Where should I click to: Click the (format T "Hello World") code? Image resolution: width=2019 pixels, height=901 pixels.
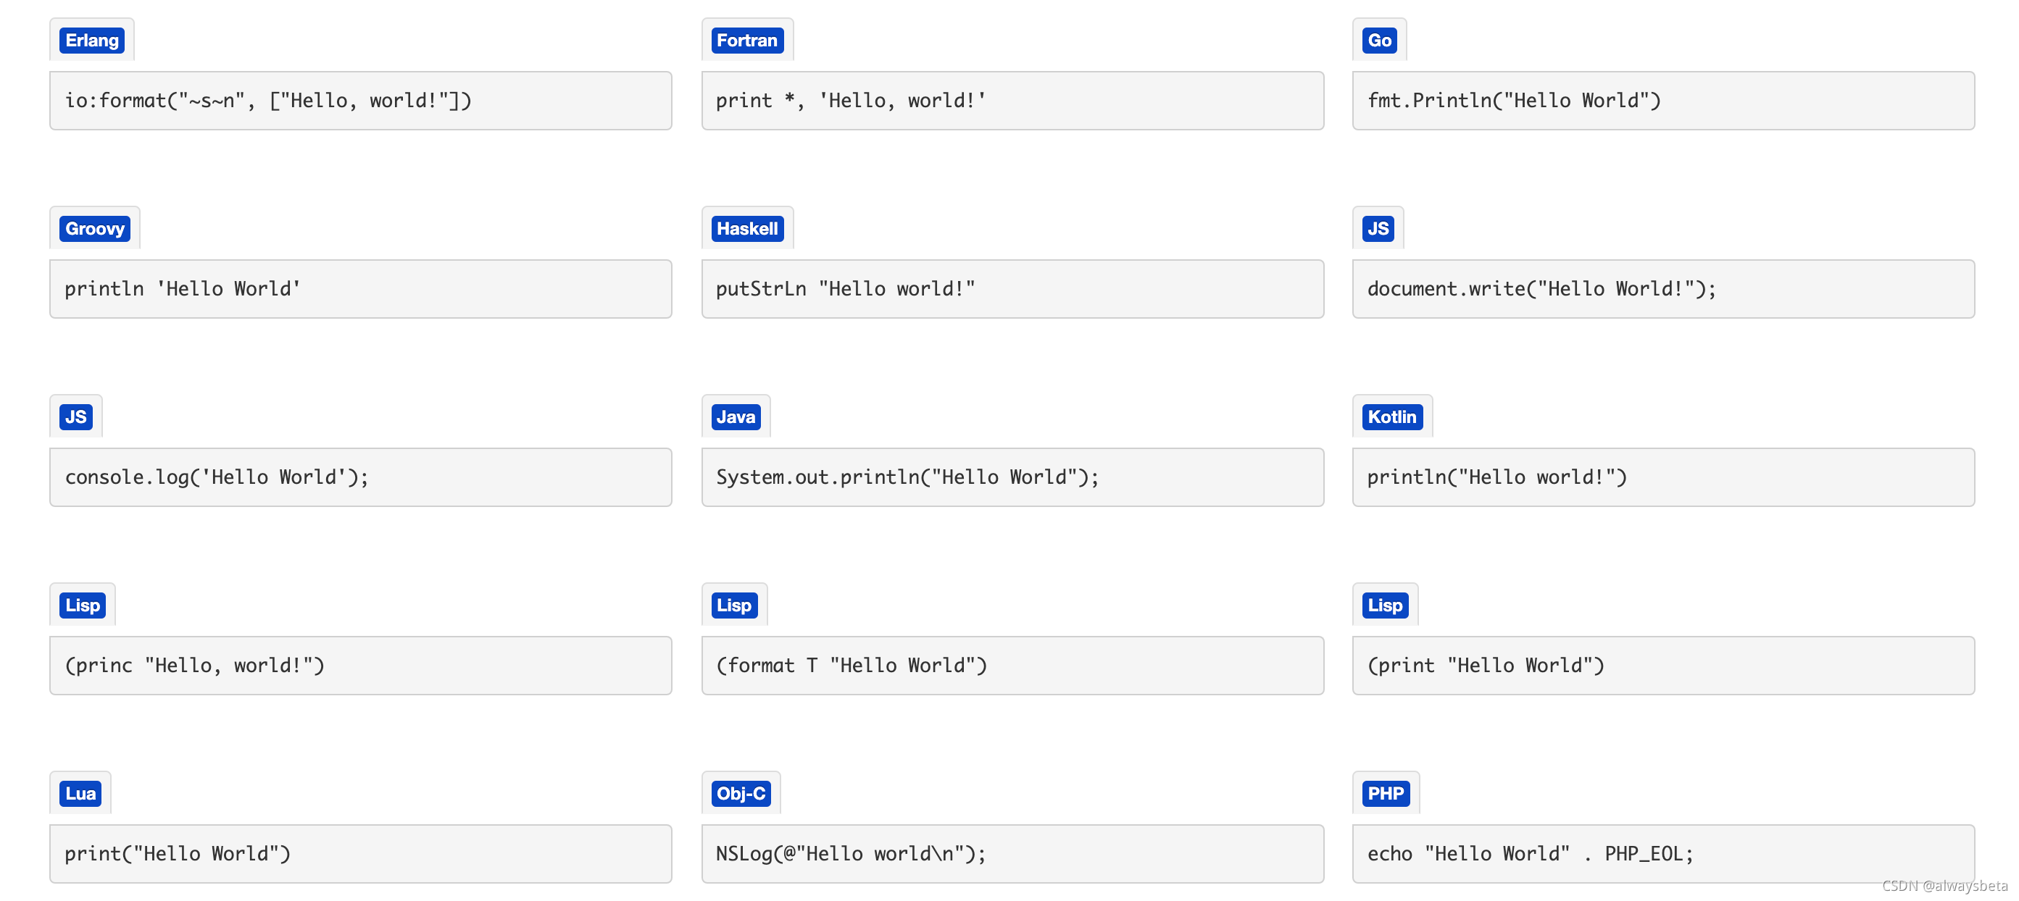[1012, 666]
